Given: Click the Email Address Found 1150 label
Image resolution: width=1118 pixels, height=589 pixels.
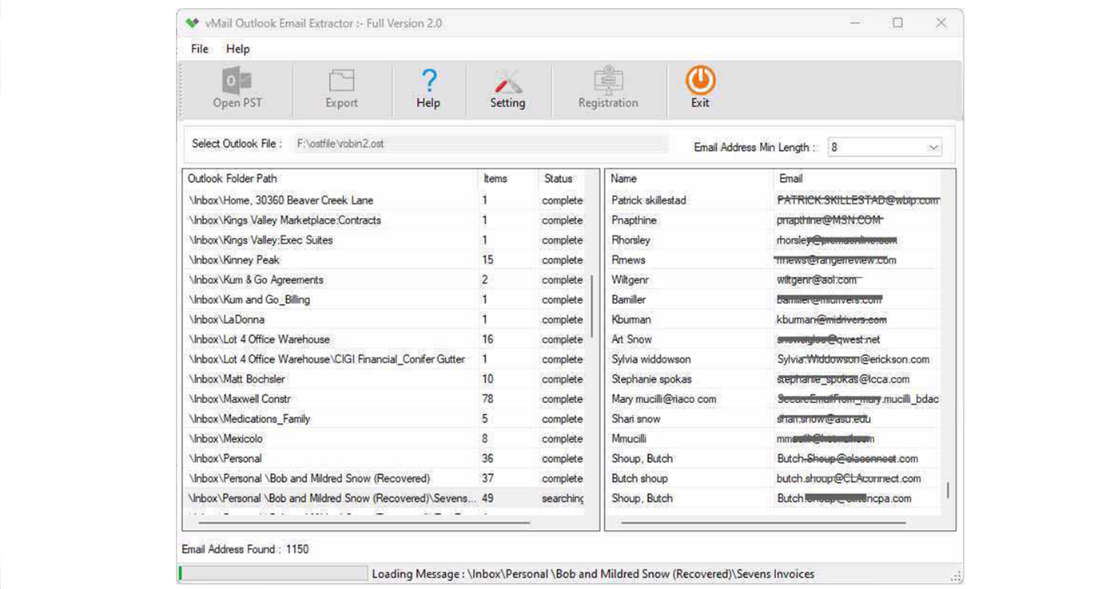Looking at the screenshot, I should tap(245, 549).
